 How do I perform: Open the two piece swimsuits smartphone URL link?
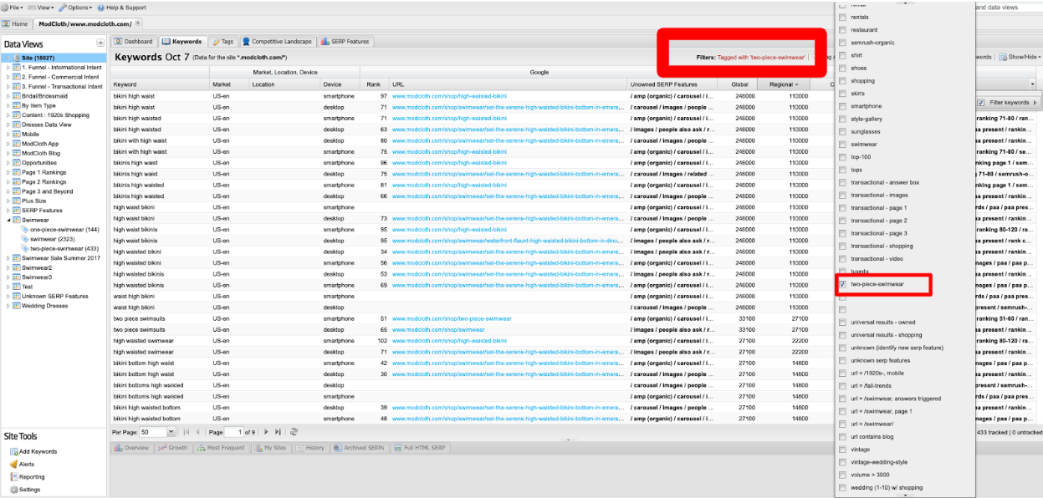point(451,318)
